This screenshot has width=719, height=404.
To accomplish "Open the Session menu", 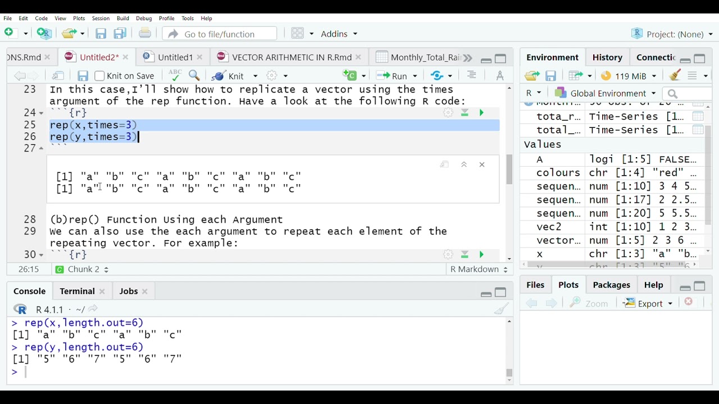I will tap(101, 19).
